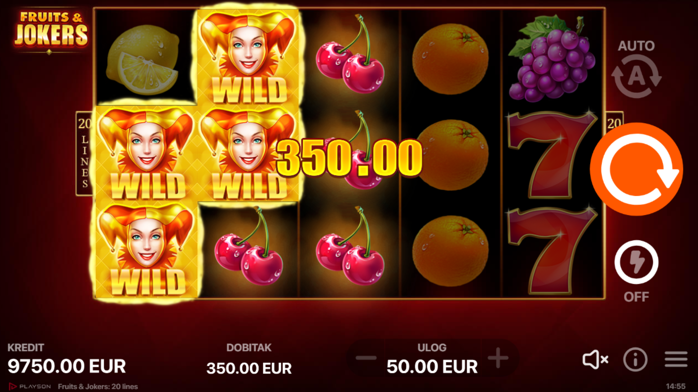Spin the reels with the orange button

(637, 169)
